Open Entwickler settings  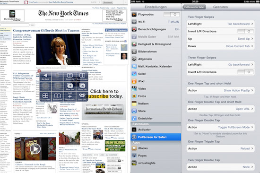click(156, 119)
